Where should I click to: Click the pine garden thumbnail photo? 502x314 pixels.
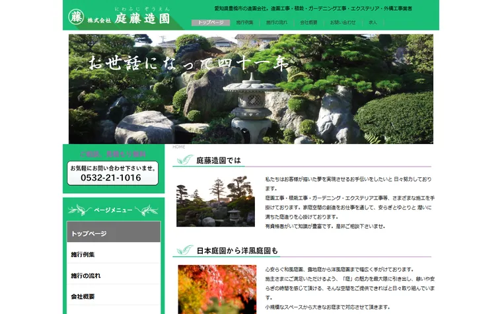pos(215,201)
